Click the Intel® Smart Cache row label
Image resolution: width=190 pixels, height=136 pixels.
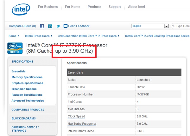[81, 131]
